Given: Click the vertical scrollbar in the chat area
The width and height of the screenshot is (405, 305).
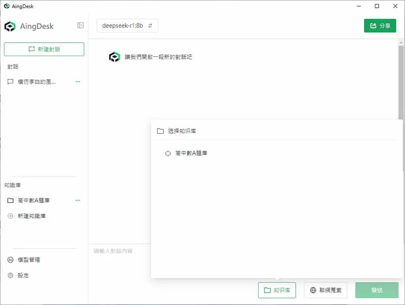Looking at the screenshot, I should (x=401, y=83).
